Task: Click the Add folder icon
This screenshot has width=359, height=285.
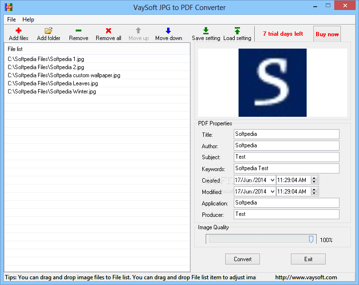Action: click(x=49, y=31)
